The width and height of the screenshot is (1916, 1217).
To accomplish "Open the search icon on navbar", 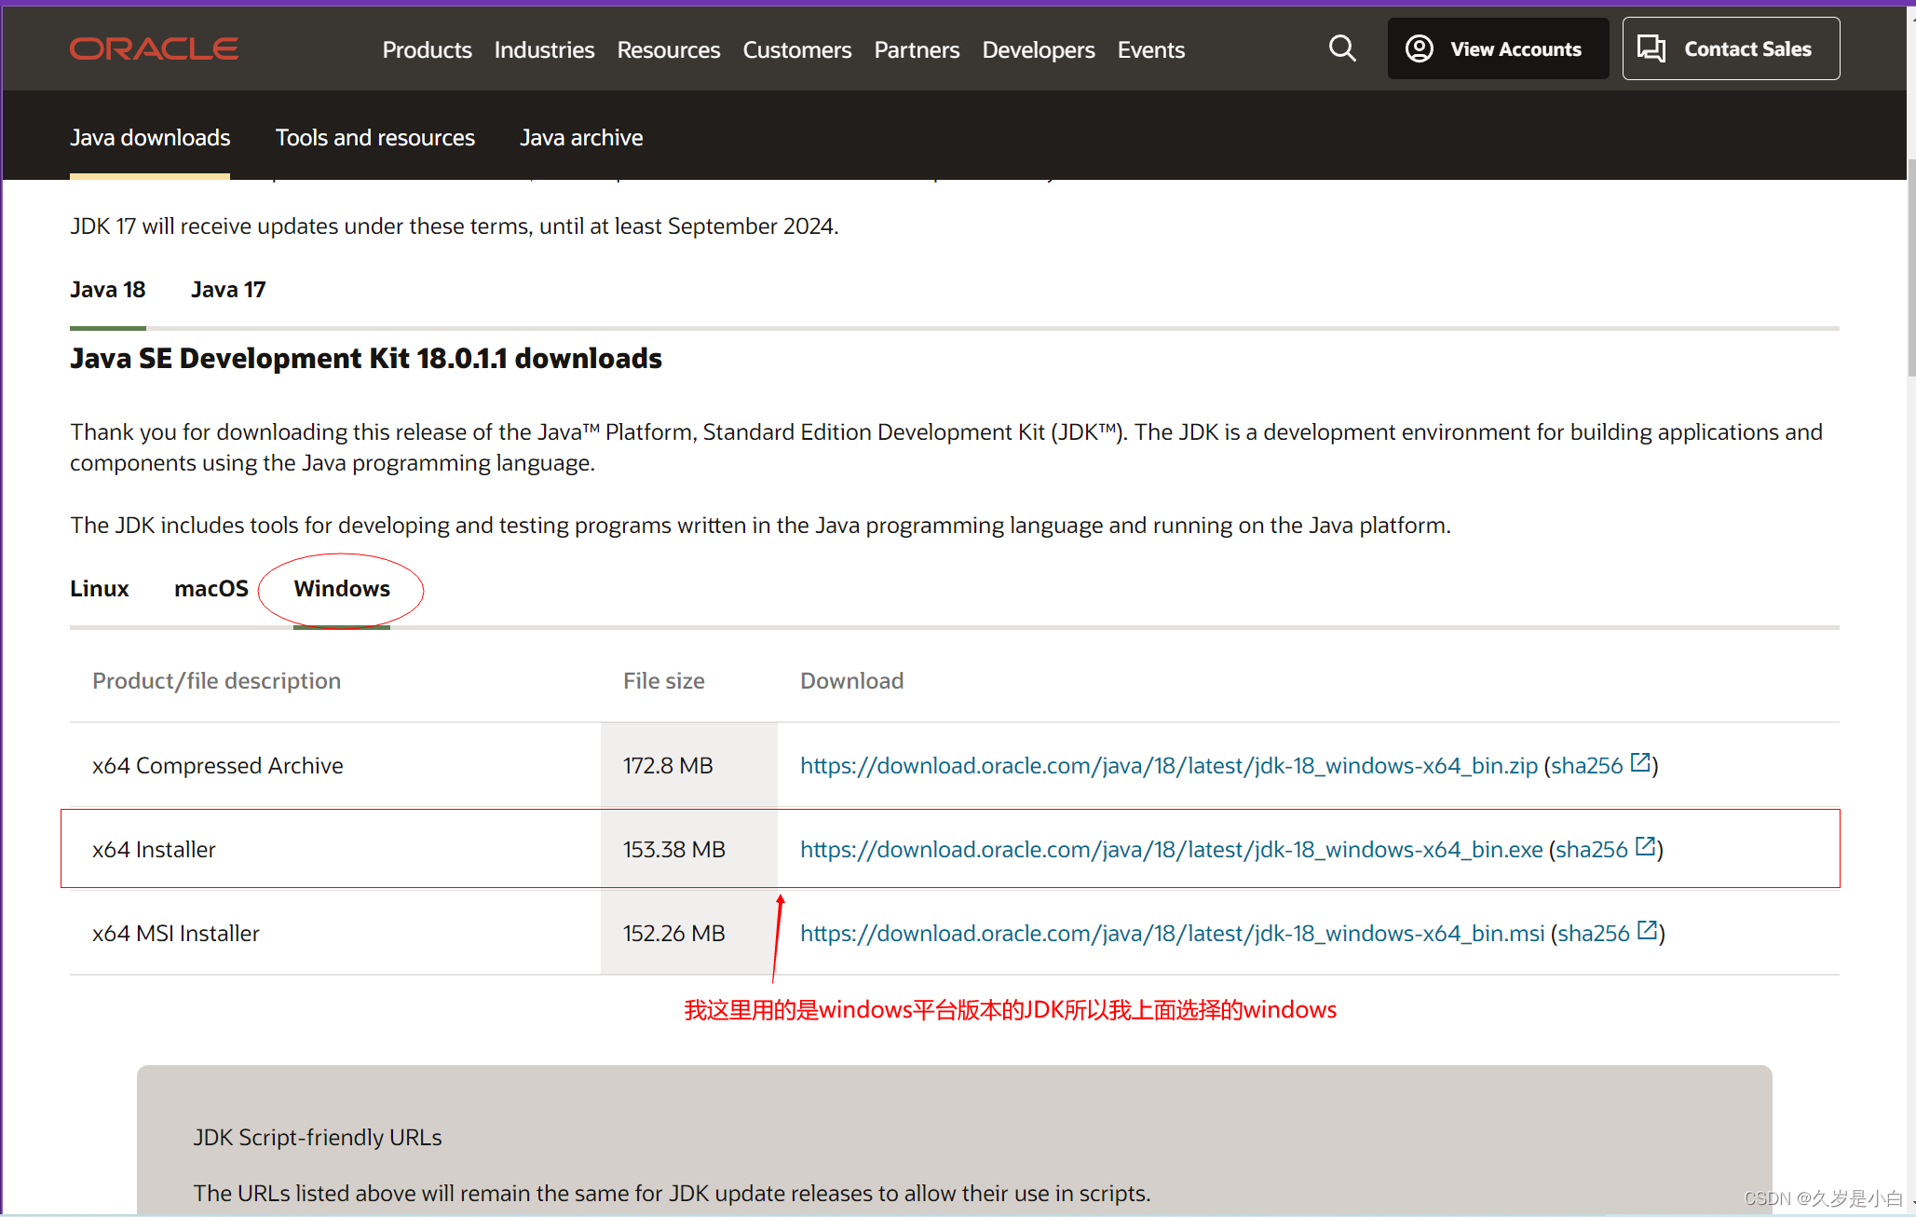I will tap(1340, 48).
